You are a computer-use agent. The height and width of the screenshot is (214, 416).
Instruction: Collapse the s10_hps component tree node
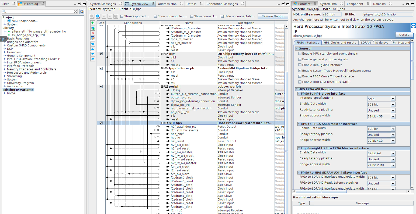[x=162, y=123]
